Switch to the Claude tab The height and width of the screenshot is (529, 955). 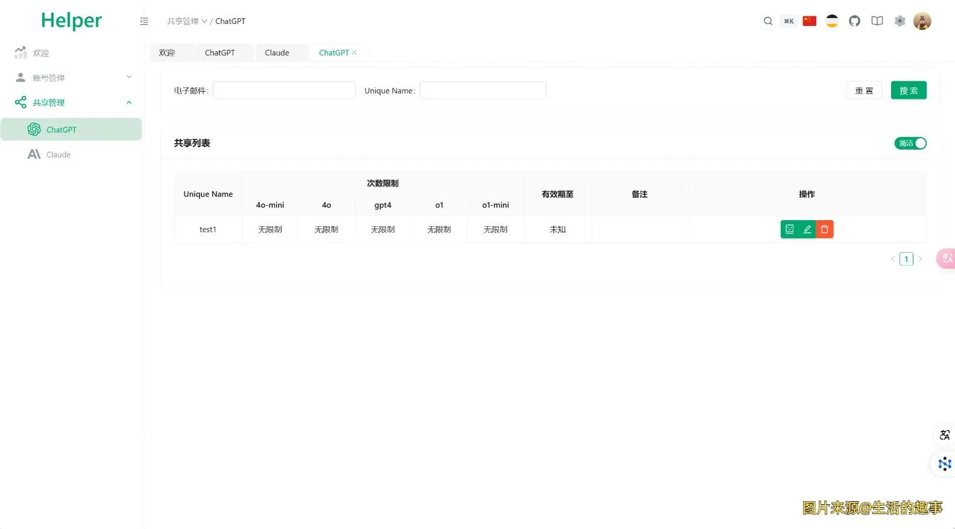277,53
